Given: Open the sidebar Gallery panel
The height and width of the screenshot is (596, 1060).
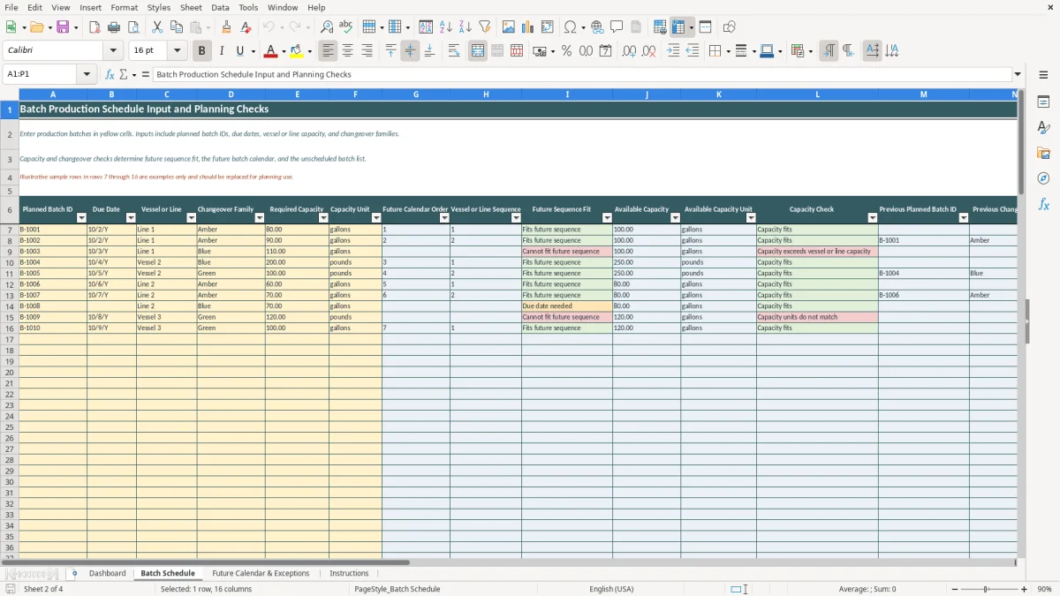Looking at the screenshot, I should point(1043,153).
